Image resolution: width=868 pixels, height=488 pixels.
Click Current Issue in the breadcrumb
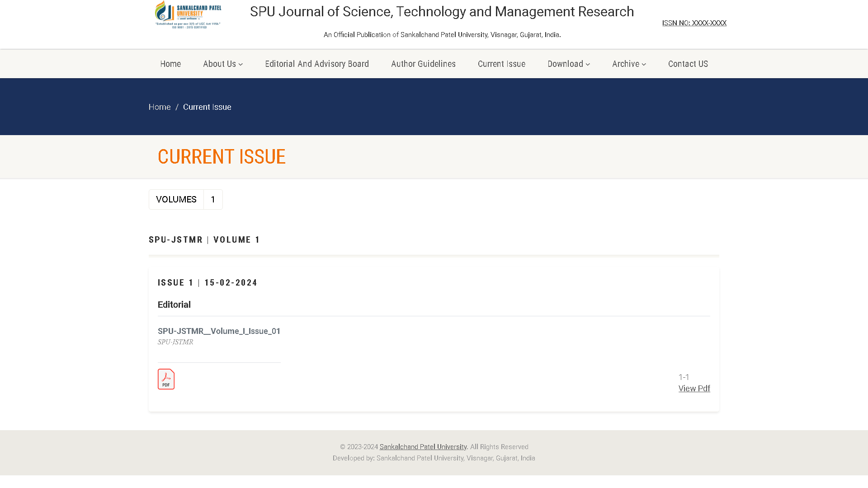207,107
